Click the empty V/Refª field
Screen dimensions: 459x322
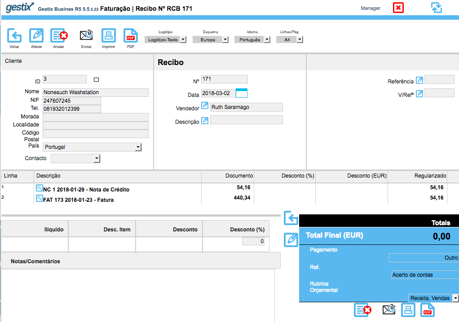(439, 93)
